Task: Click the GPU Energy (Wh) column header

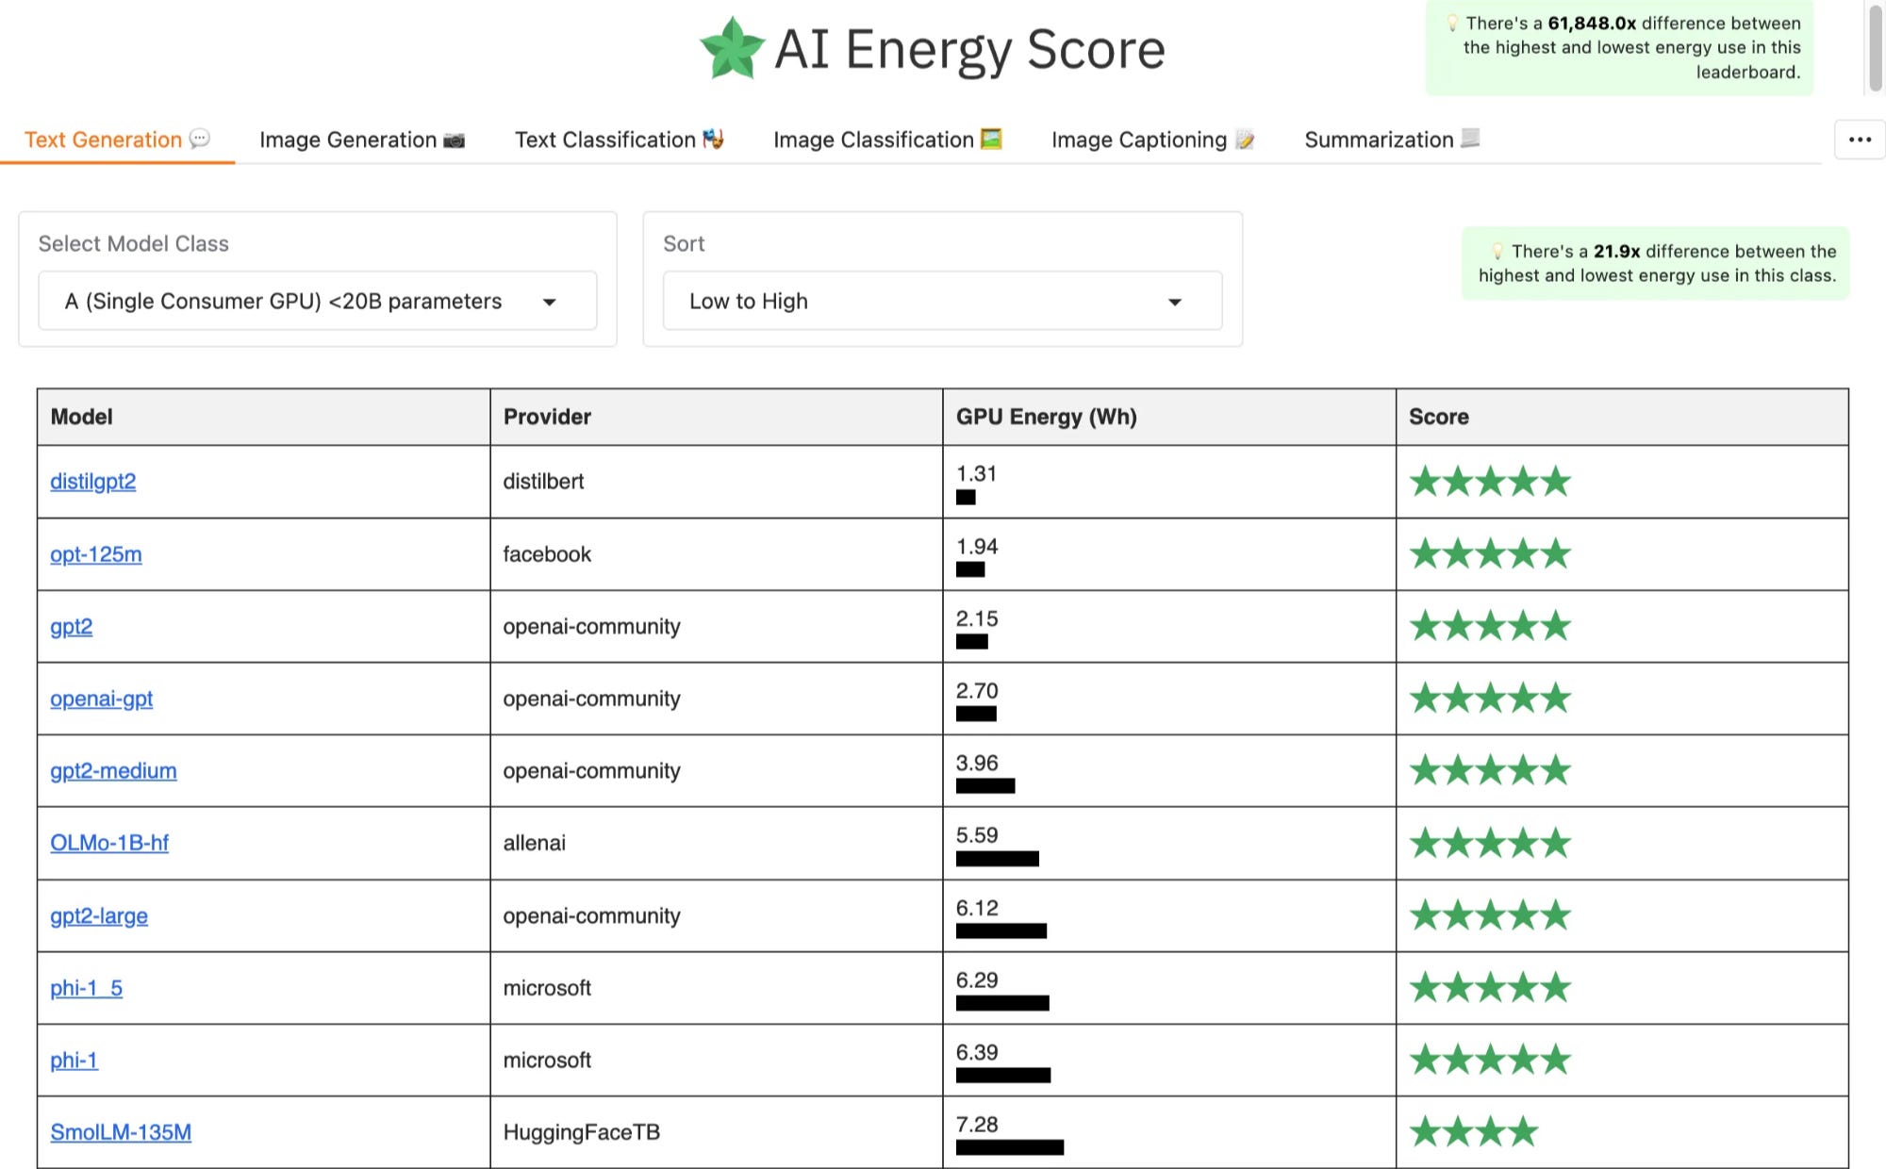Action: tap(1046, 417)
